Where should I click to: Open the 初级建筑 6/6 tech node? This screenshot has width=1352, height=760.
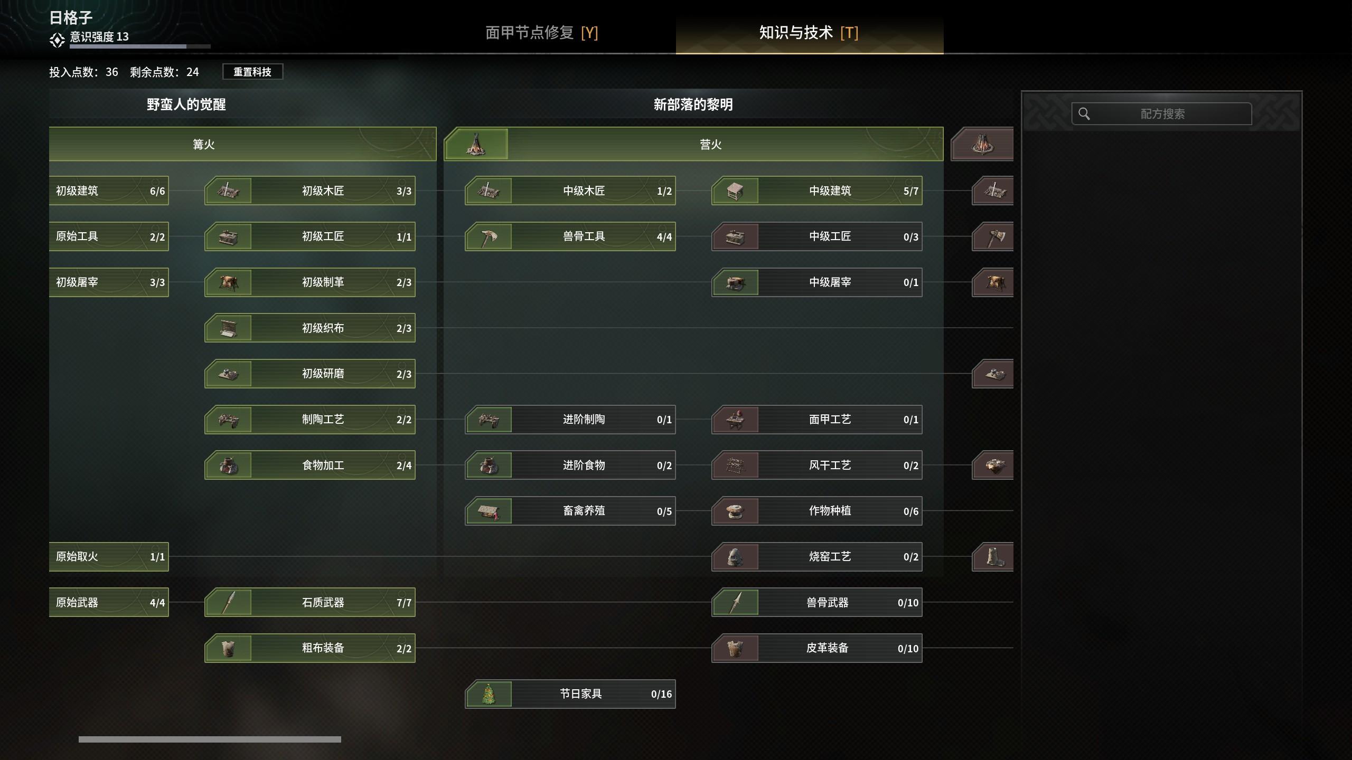pyautogui.click(x=109, y=191)
